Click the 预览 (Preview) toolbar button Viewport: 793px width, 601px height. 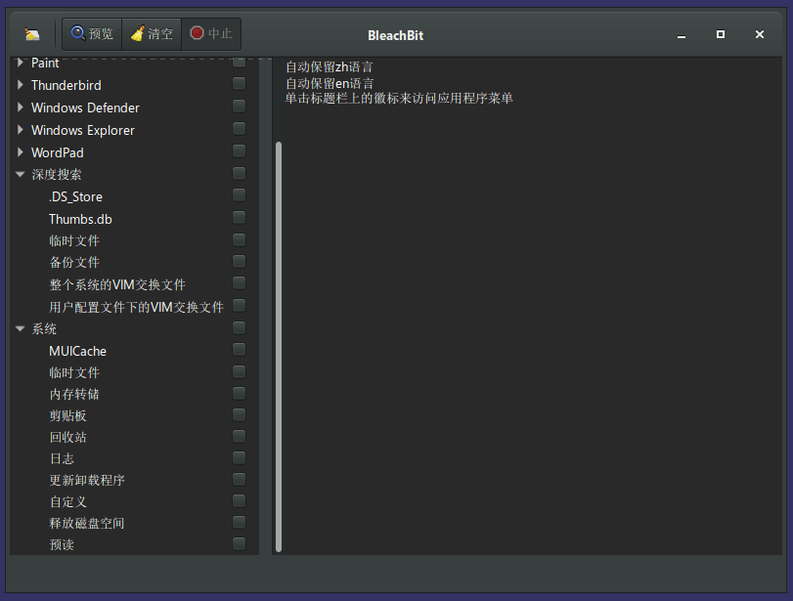(x=92, y=34)
